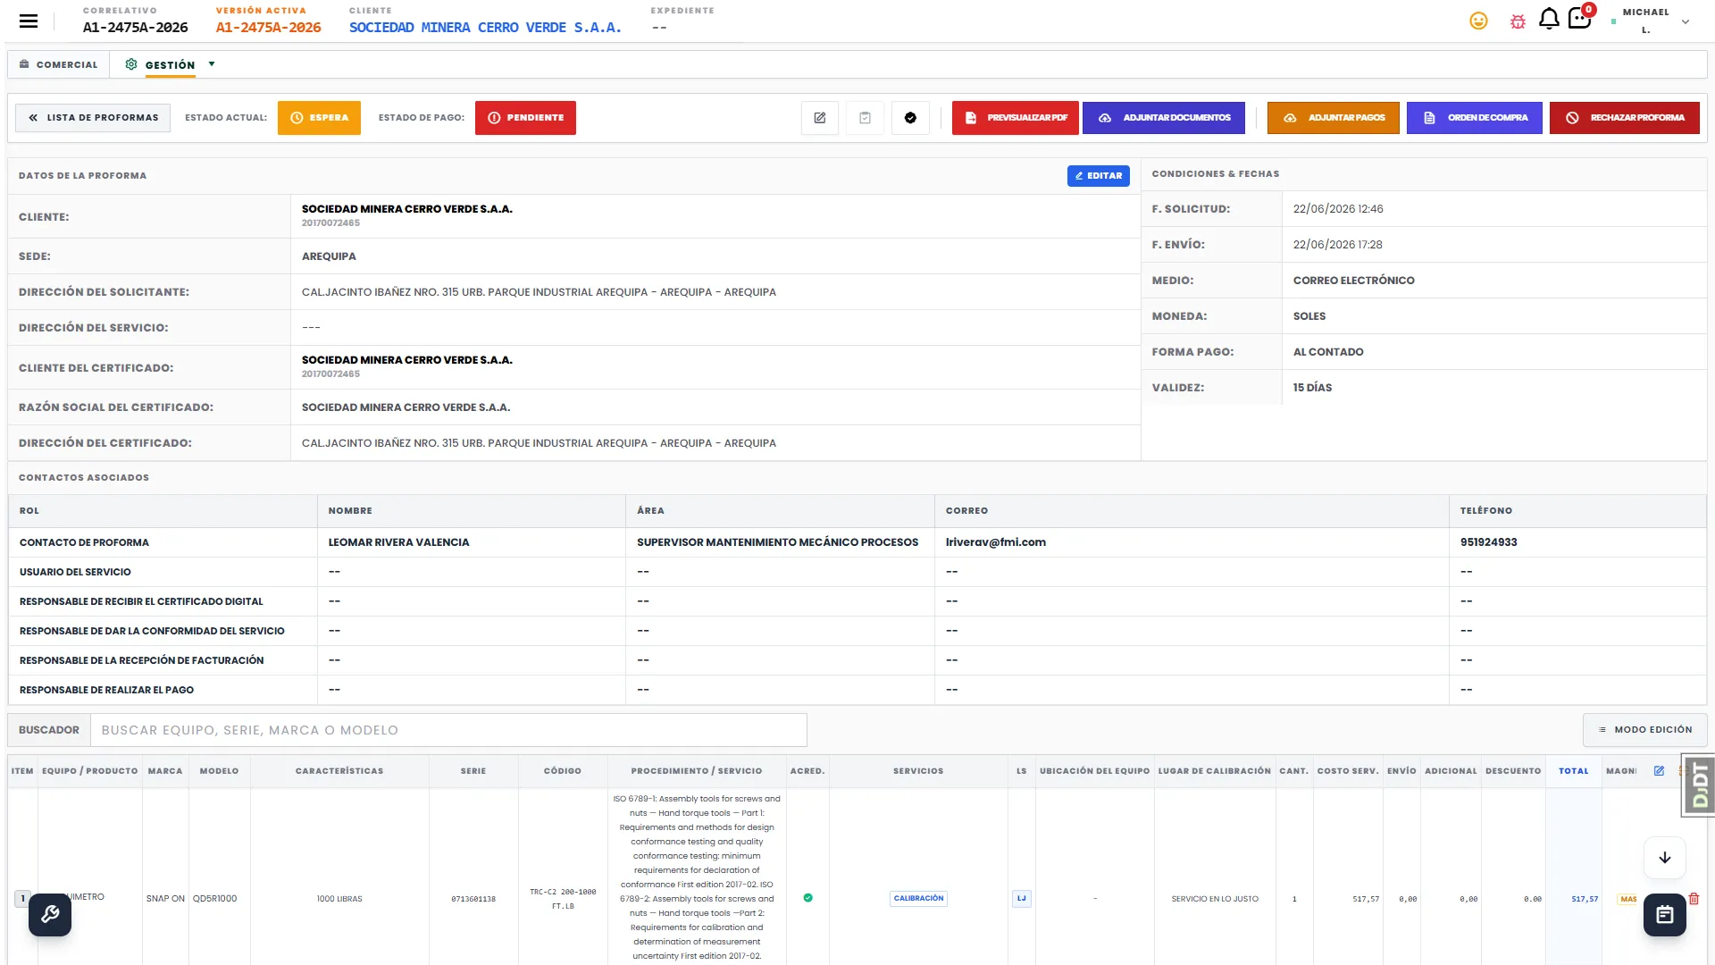The width and height of the screenshot is (1715, 965).
Task: Click the Equipo / Producto column header
Action: click(90, 771)
